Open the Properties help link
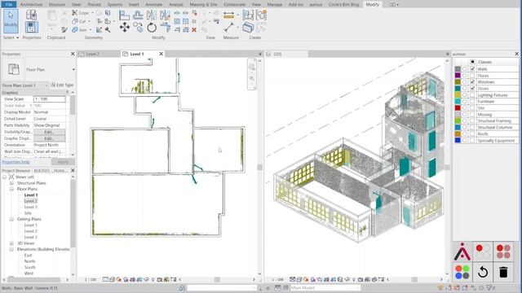This screenshot has width=522, height=293. coord(15,162)
